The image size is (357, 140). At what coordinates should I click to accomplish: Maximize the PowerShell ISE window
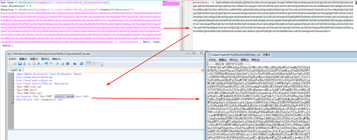pyautogui.click(x=194, y=53)
